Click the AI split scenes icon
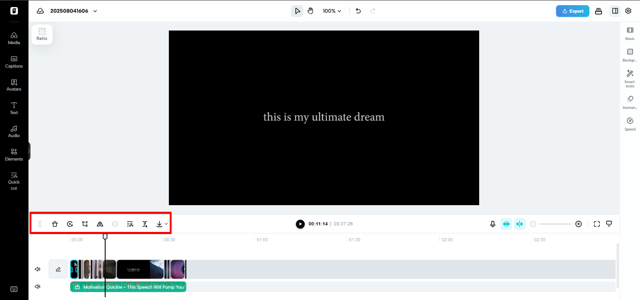 [145, 224]
